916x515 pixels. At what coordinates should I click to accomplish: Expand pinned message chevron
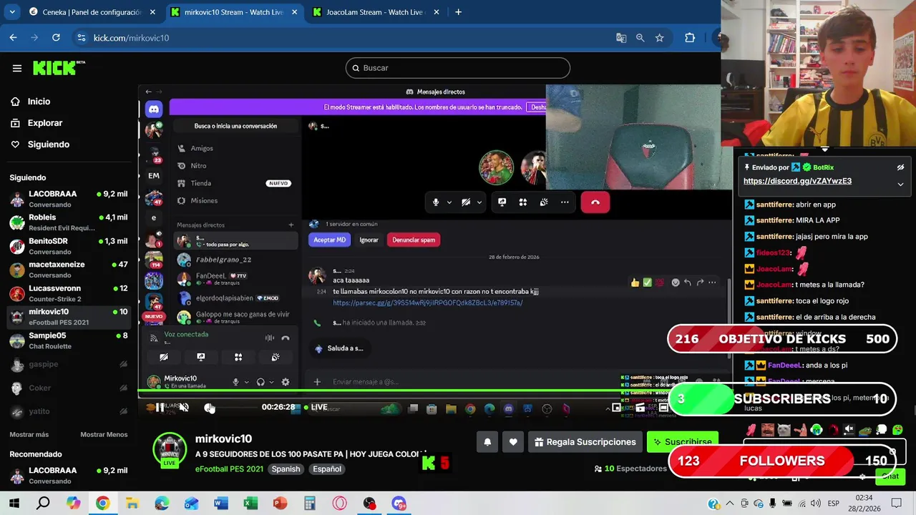(x=900, y=185)
